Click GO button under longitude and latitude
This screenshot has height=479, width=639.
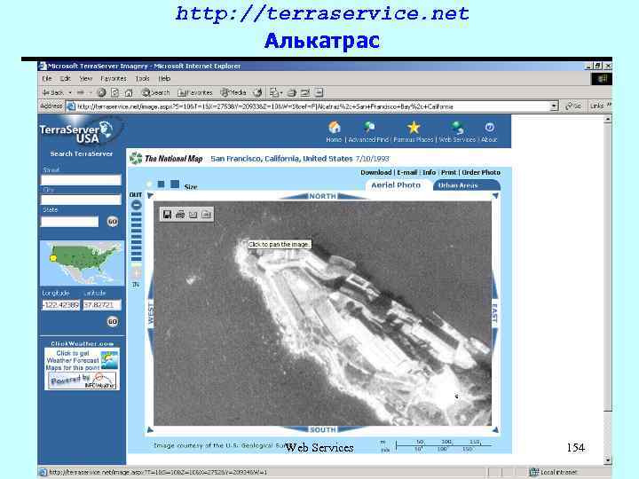(x=113, y=321)
